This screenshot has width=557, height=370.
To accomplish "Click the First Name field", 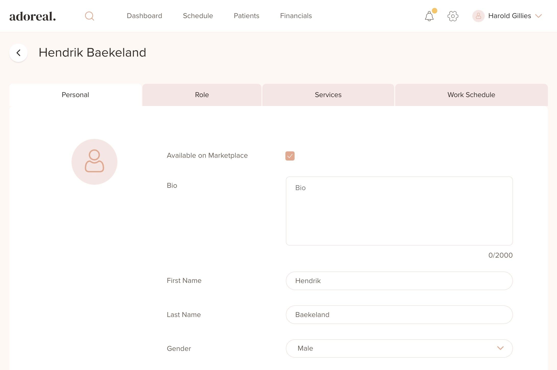I will point(399,281).
